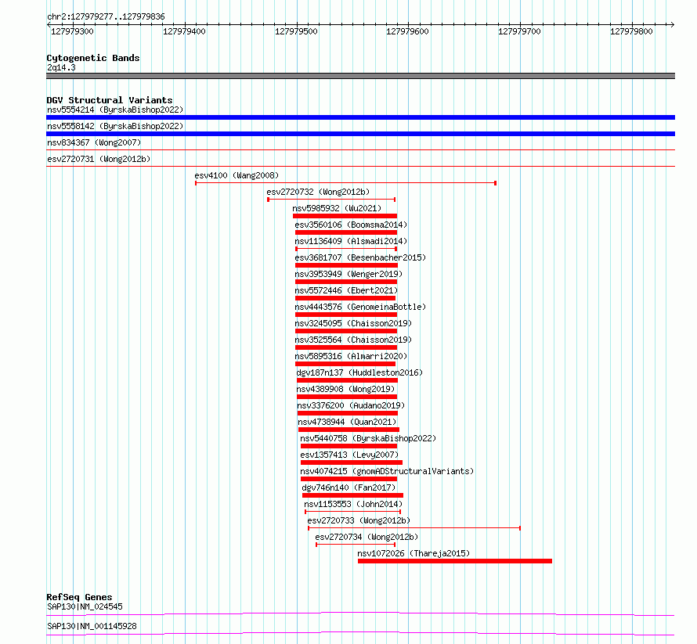Click the RefSeq Genes track heading

79,597
